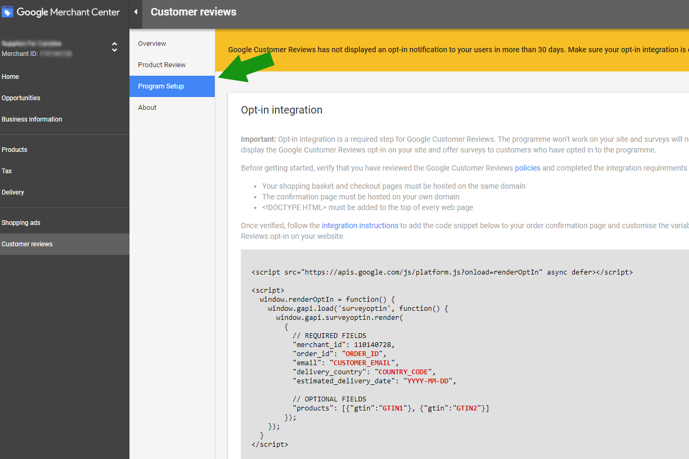Viewport: 689px width, 459px height.
Task: Click the YYYY-MM-DD date placeholder
Action: point(427,381)
